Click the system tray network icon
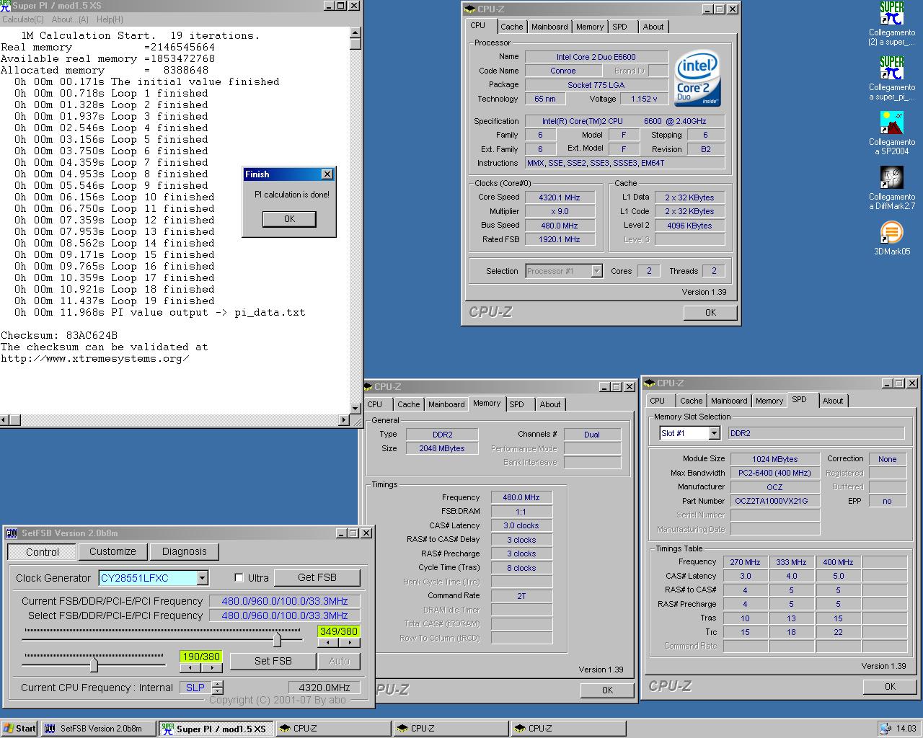 tap(884, 729)
